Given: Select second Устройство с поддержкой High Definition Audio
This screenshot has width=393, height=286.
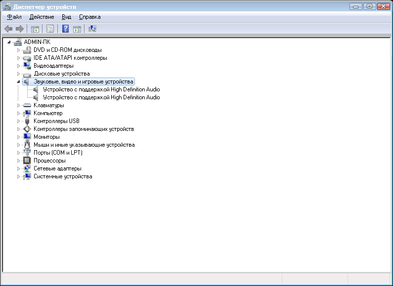Looking at the screenshot, I should (x=101, y=97).
